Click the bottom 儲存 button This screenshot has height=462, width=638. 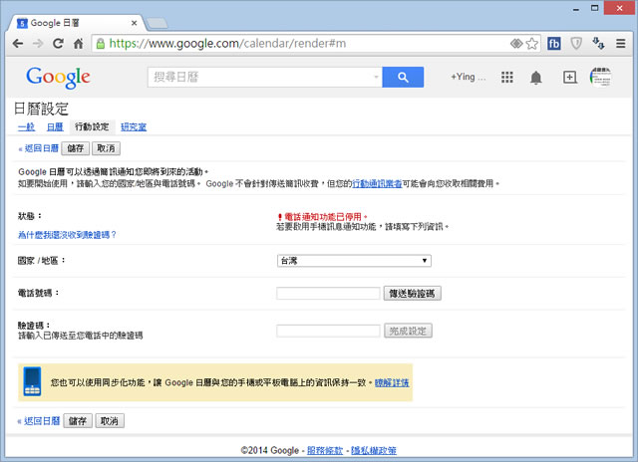point(78,421)
